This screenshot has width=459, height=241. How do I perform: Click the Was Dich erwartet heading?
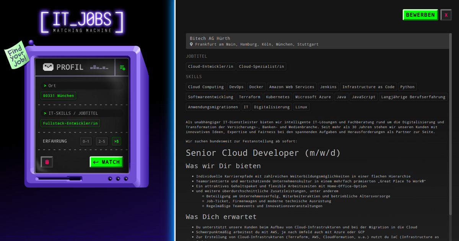(x=221, y=217)
